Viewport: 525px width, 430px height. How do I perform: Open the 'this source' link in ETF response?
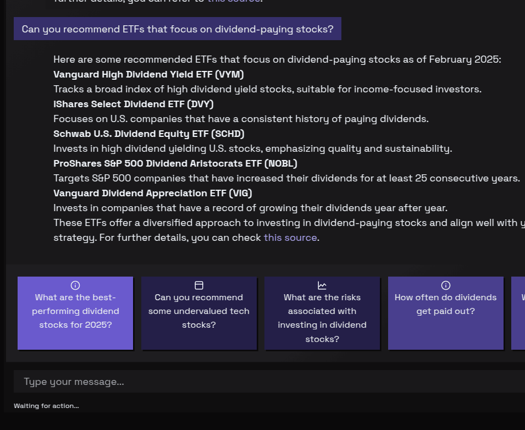[x=290, y=238]
